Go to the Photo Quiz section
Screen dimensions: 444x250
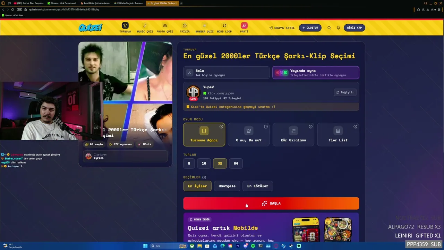[165, 28]
